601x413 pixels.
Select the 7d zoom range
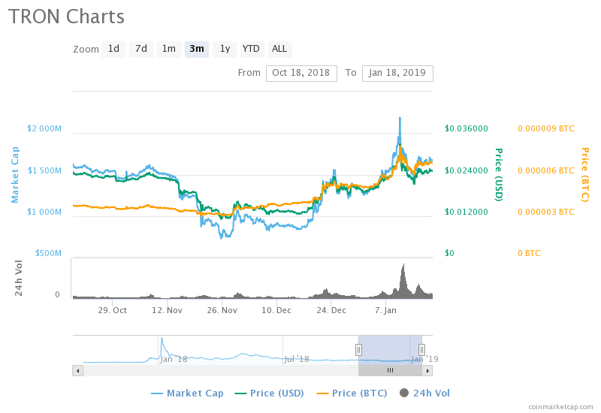pyautogui.click(x=140, y=49)
